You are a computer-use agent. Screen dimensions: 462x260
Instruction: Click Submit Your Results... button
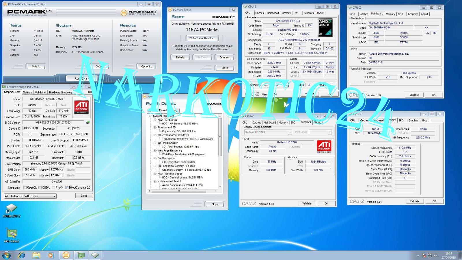(202, 38)
